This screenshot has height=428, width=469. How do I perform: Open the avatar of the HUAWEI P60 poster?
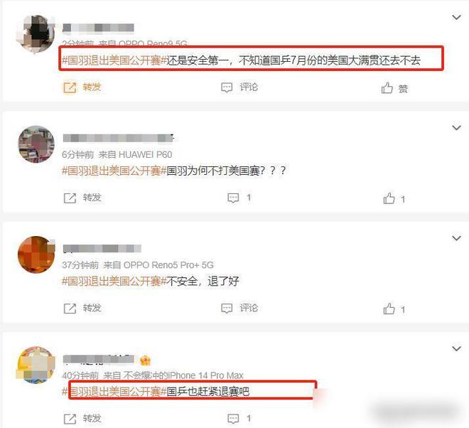pyautogui.click(x=36, y=144)
